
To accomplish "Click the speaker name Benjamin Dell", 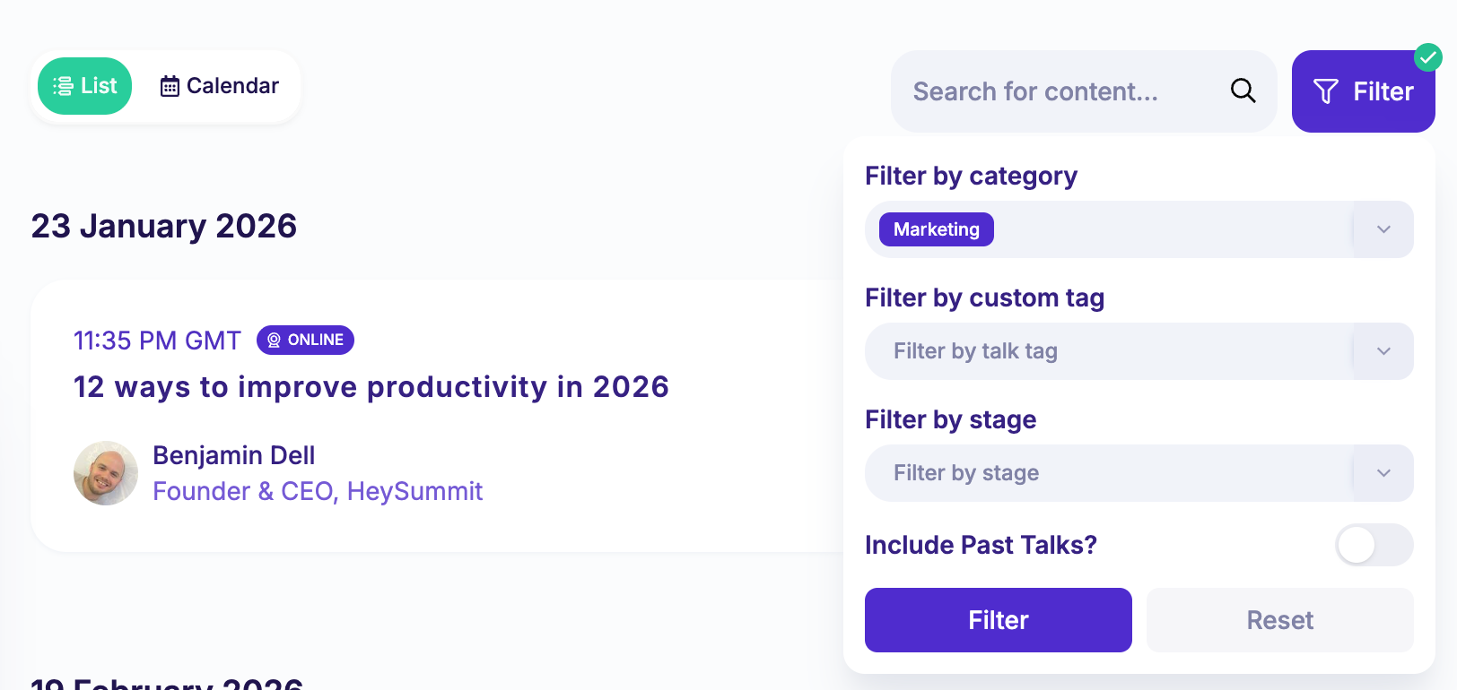I will pos(233,455).
